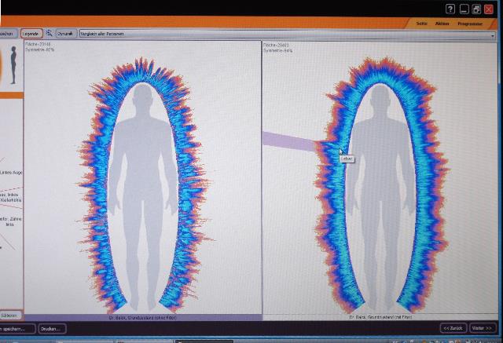
Task: Click the 'Weiter >>' button
Action: coord(482,327)
